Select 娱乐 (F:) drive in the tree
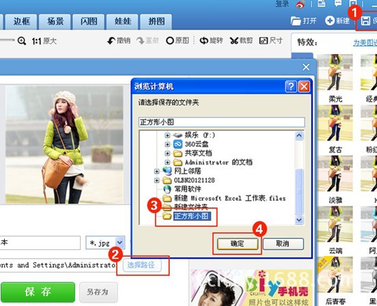 point(200,135)
